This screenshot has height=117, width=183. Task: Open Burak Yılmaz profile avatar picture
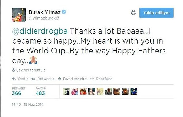[x=19, y=15]
